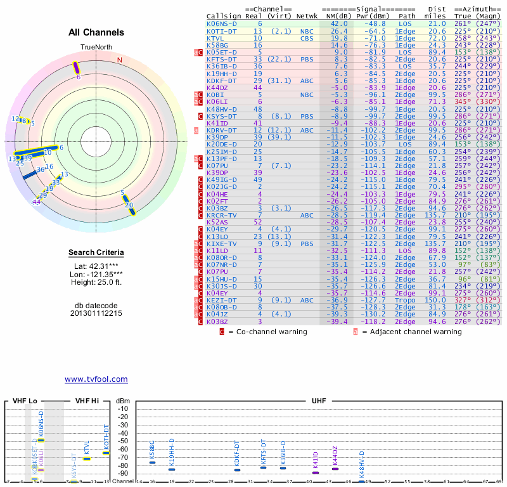Screen dimensions: 507x487
Task: Click the co-channel warning icon beside K05ET-D
Action: [197, 52]
